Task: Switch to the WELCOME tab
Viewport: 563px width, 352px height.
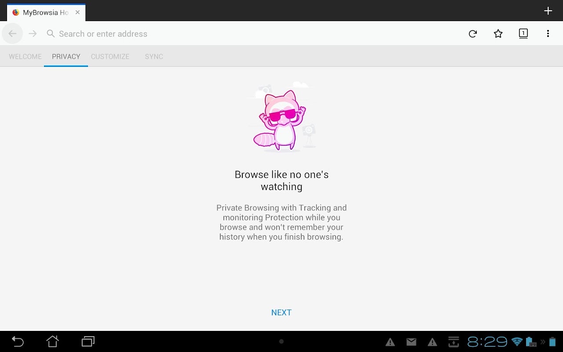Action: (x=25, y=56)
